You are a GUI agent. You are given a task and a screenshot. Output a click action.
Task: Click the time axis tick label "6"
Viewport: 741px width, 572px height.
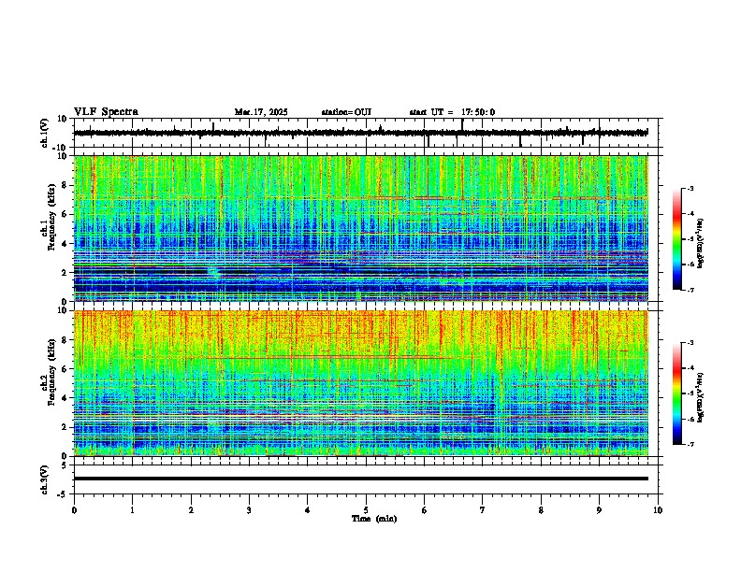tap(425, 510)
